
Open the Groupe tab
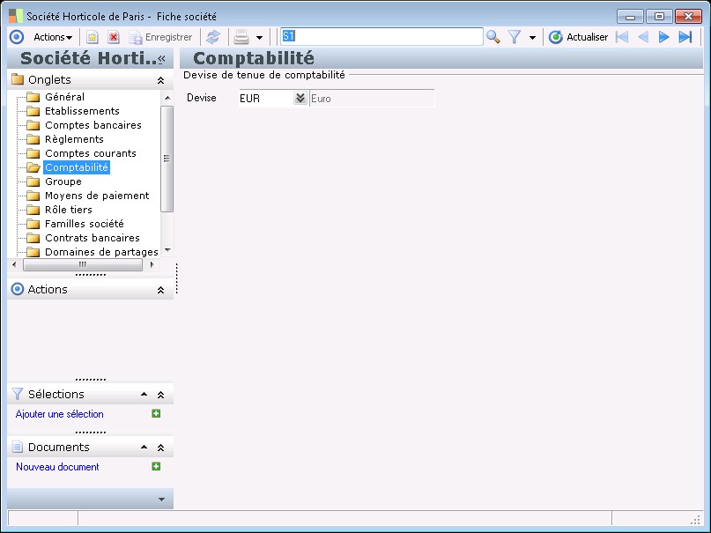[x=63, y=181]
